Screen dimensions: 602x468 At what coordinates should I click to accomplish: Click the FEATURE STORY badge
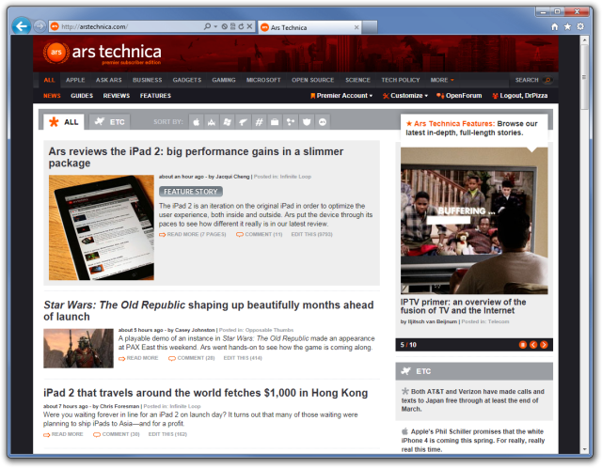pos(191,192)
